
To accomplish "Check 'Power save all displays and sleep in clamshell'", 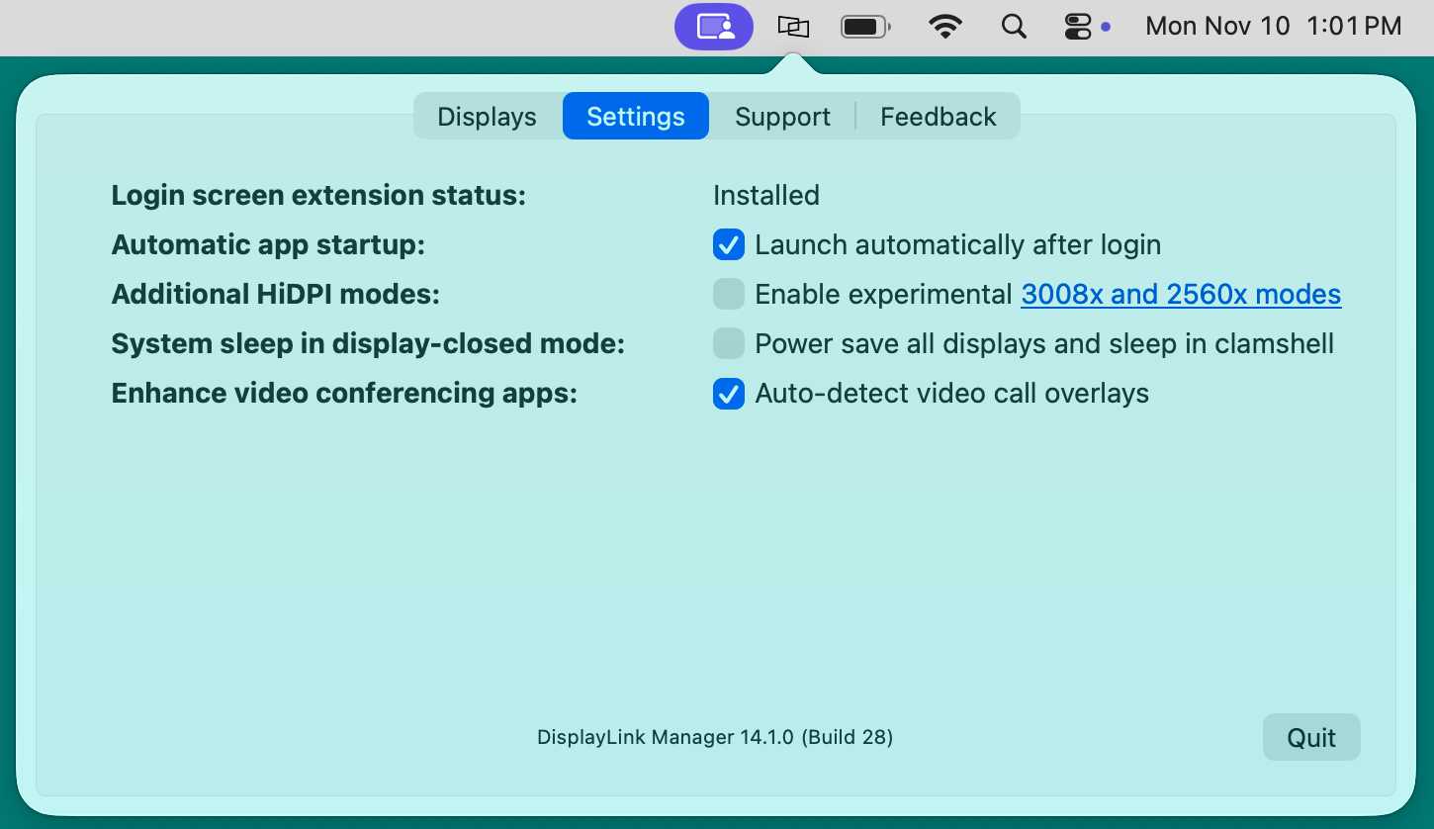I will coord(729,343).
